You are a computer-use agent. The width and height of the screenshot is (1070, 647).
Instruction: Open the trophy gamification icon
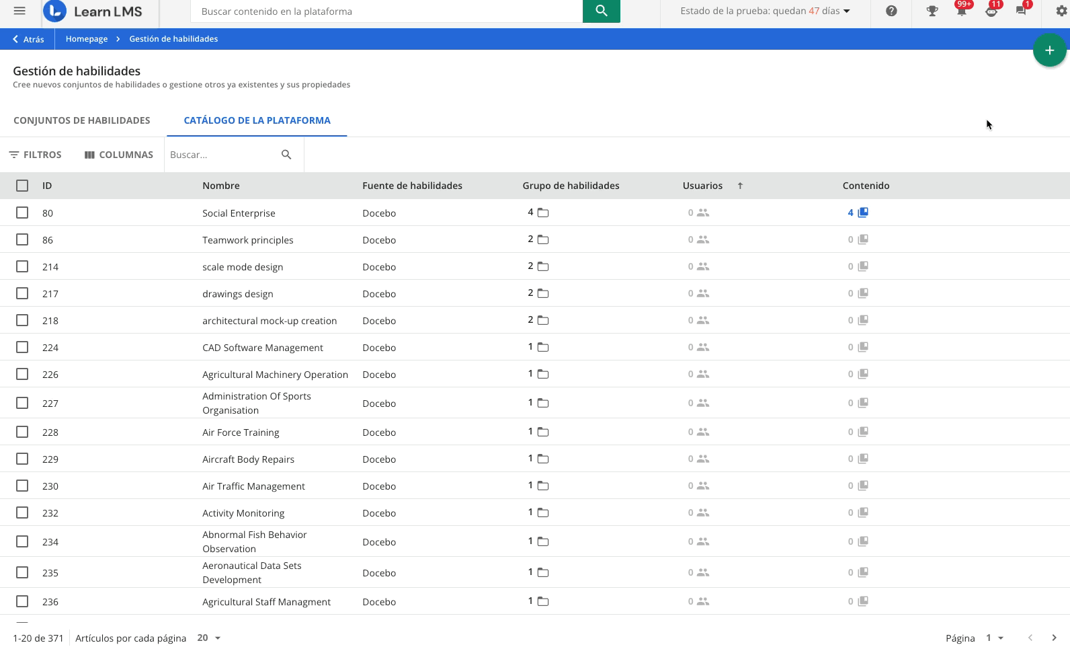coord(932,11)
